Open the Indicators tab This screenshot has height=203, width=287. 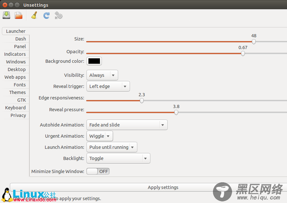[x=16, y=54]
